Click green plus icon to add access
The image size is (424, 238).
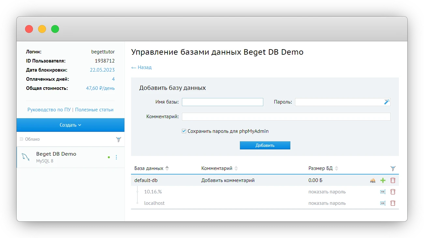pos(383,180)
